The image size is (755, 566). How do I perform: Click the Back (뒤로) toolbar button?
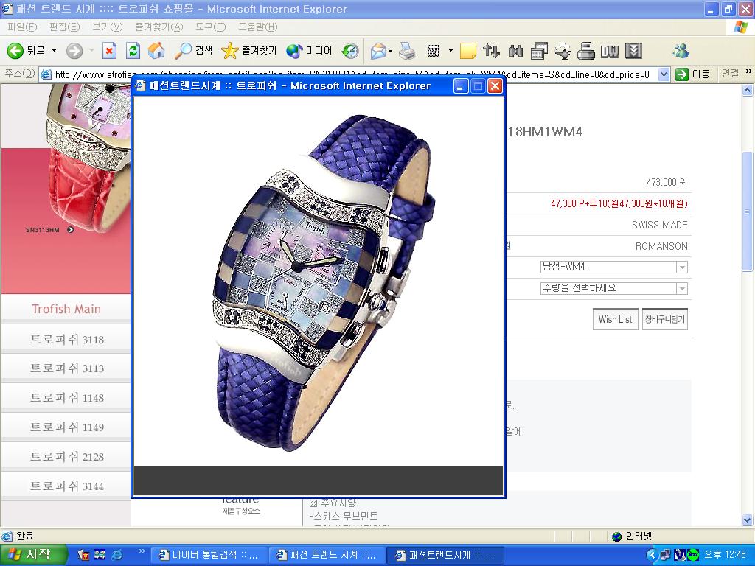coord(26,51)
